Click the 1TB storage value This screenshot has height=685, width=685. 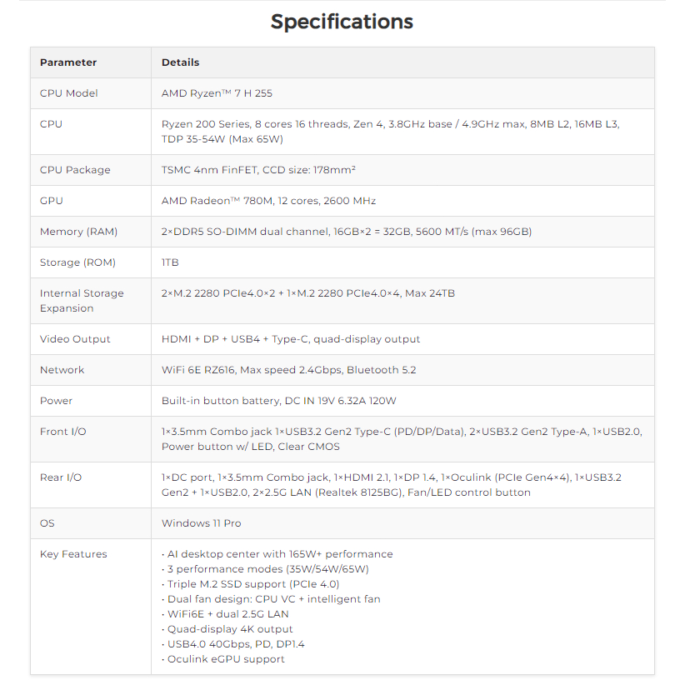coord(170,262)
